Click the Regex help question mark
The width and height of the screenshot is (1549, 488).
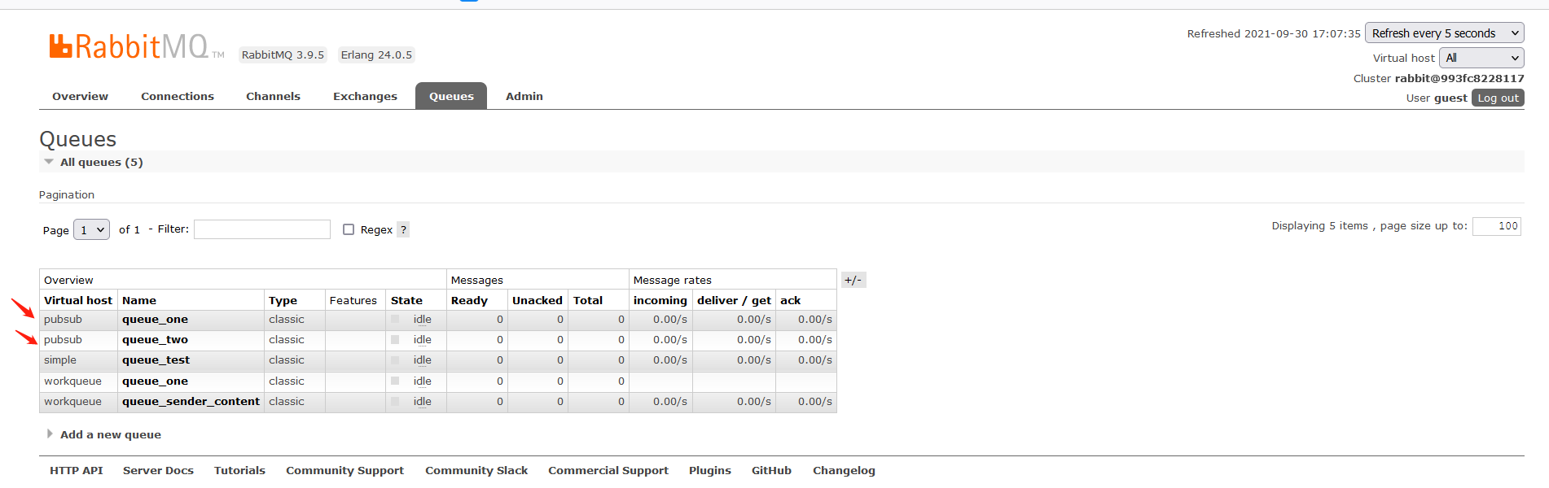[x=403, y=230]
